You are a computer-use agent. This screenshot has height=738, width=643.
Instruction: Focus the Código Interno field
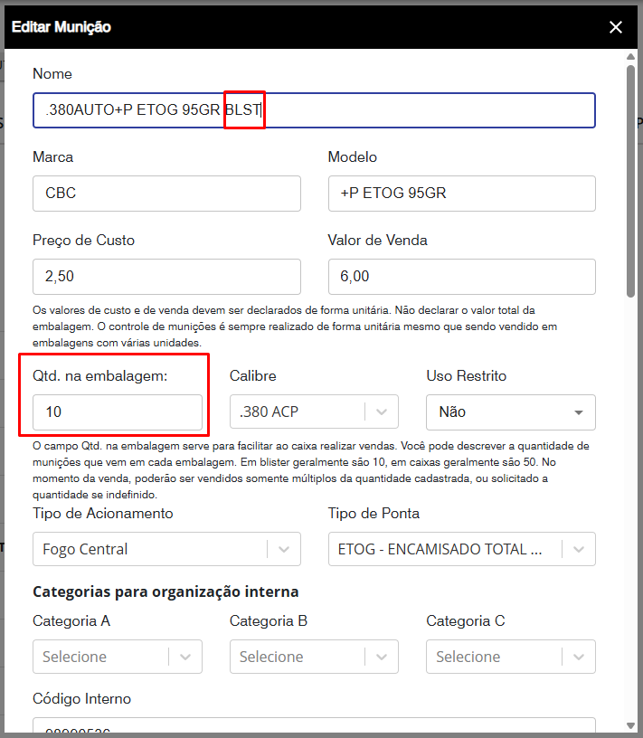click(313, 726)
